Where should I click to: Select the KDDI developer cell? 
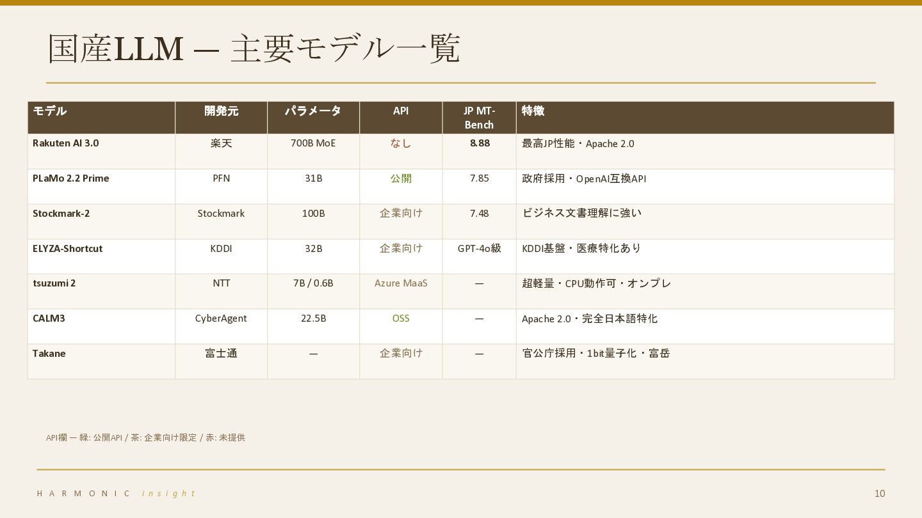pos(221,256)
